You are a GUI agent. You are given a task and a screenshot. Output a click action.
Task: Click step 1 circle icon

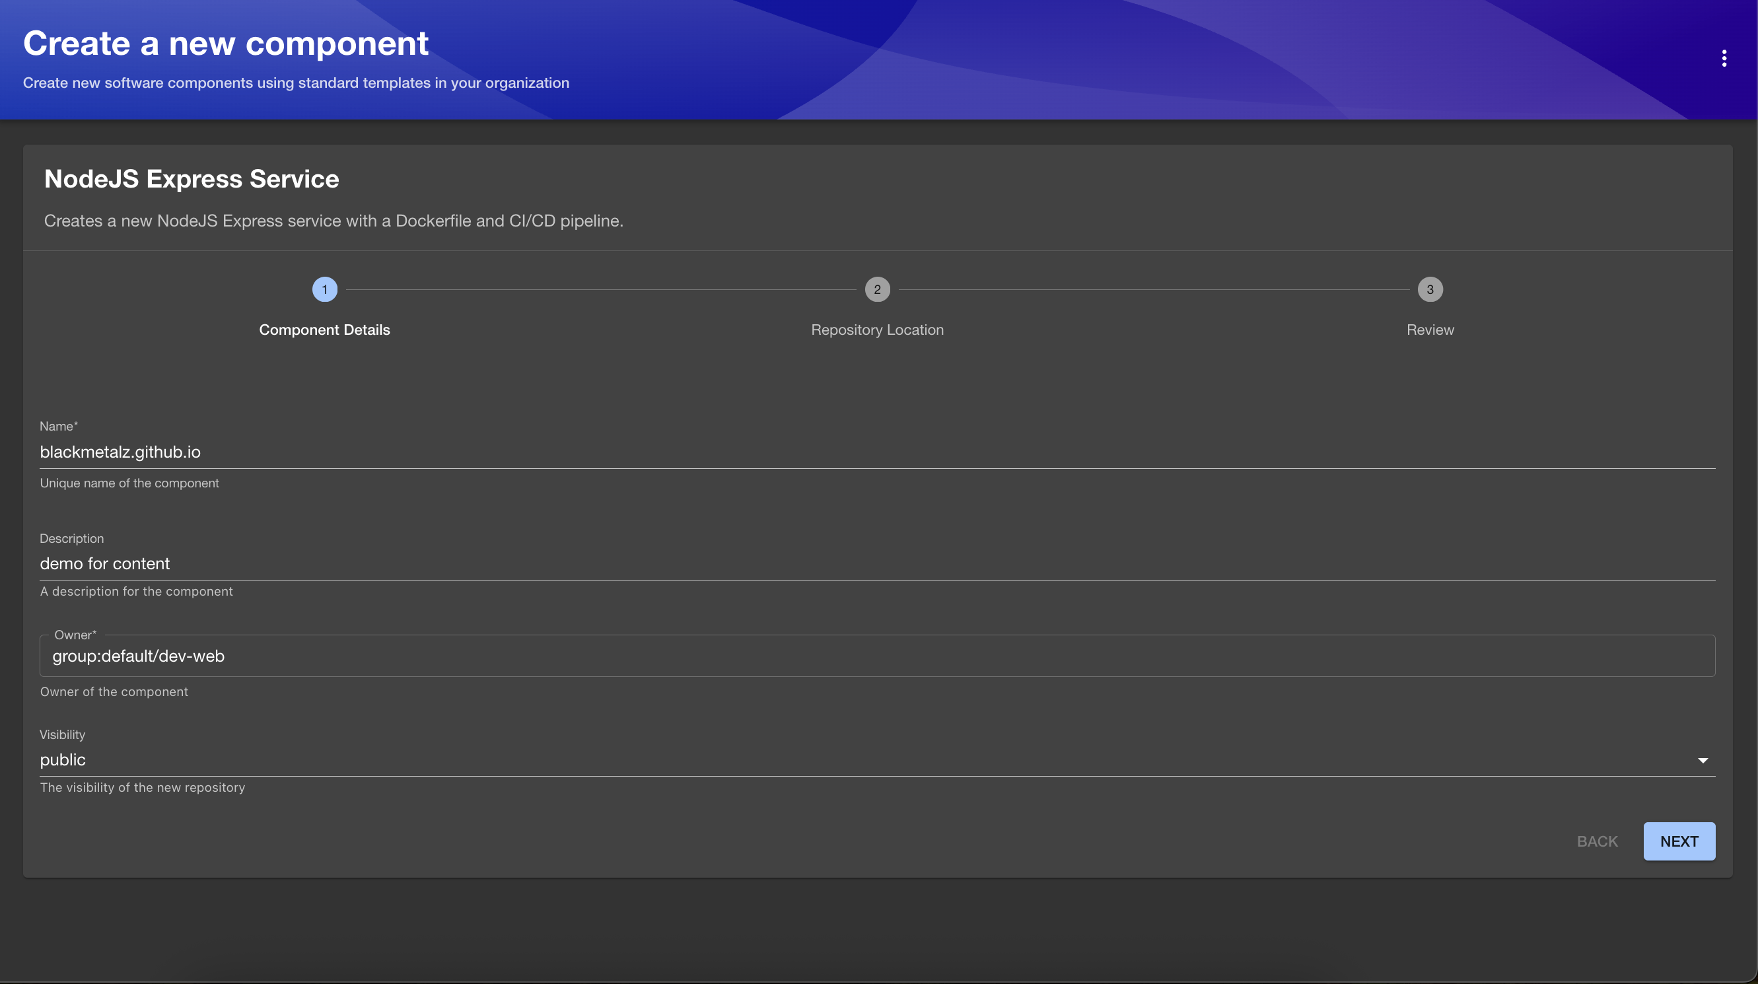click(x=324, y=289)
